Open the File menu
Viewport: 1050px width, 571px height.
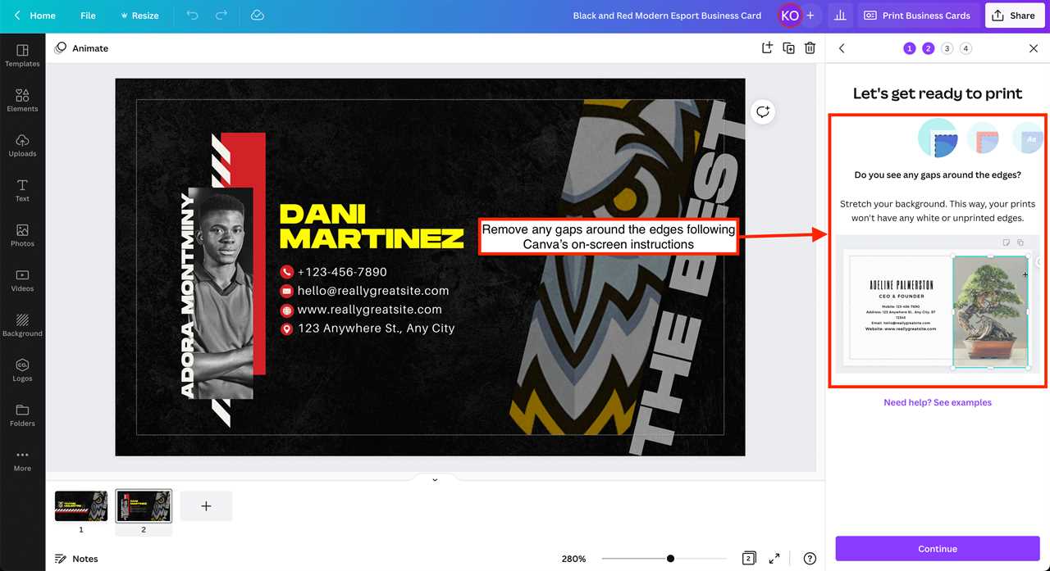(88, 15)
